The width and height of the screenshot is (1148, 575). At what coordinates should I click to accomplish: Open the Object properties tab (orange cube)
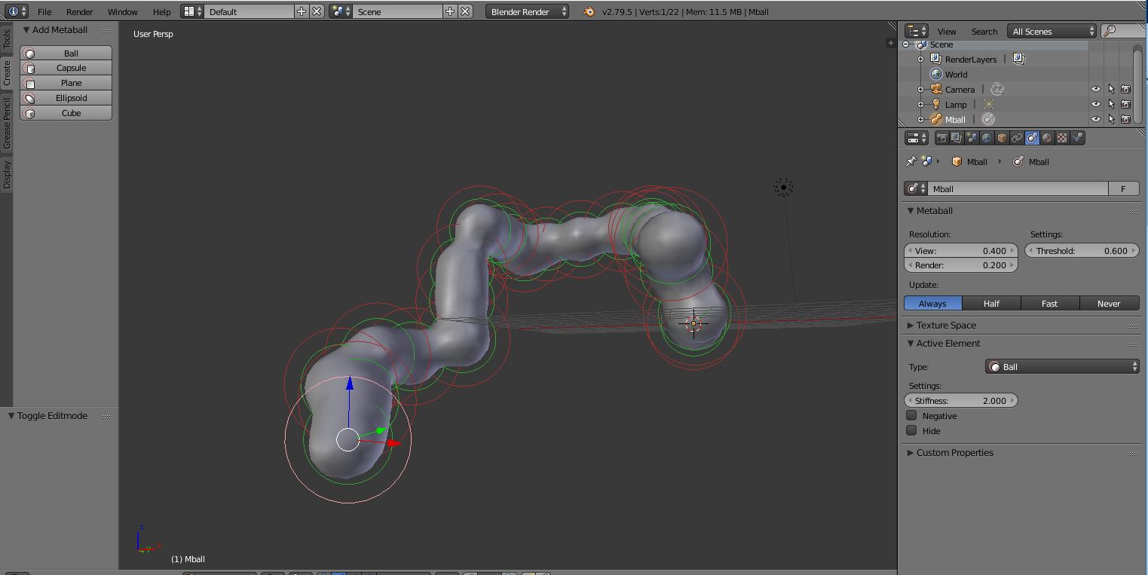pos(1002,138)
